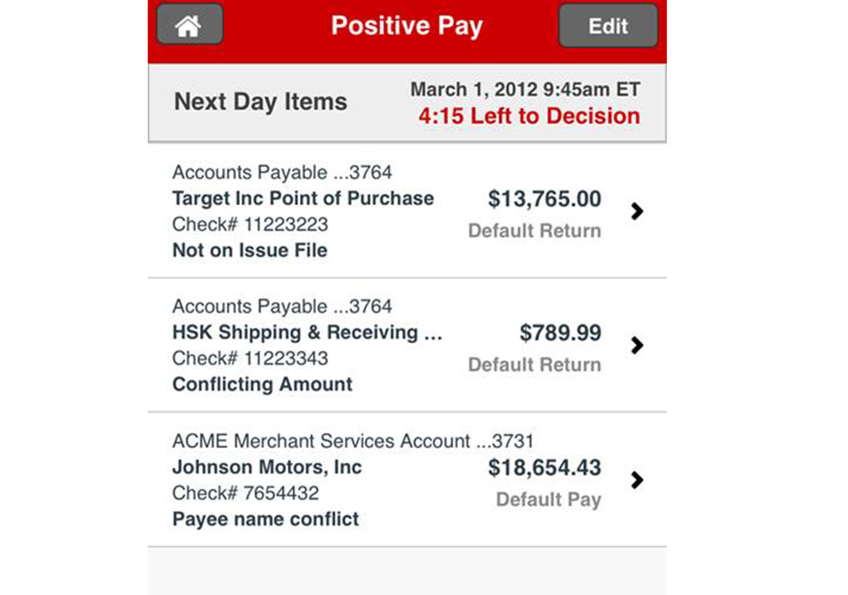Open the HSK Shipping & Receiving item
The image size is (848, 595).
coord(407,345)
